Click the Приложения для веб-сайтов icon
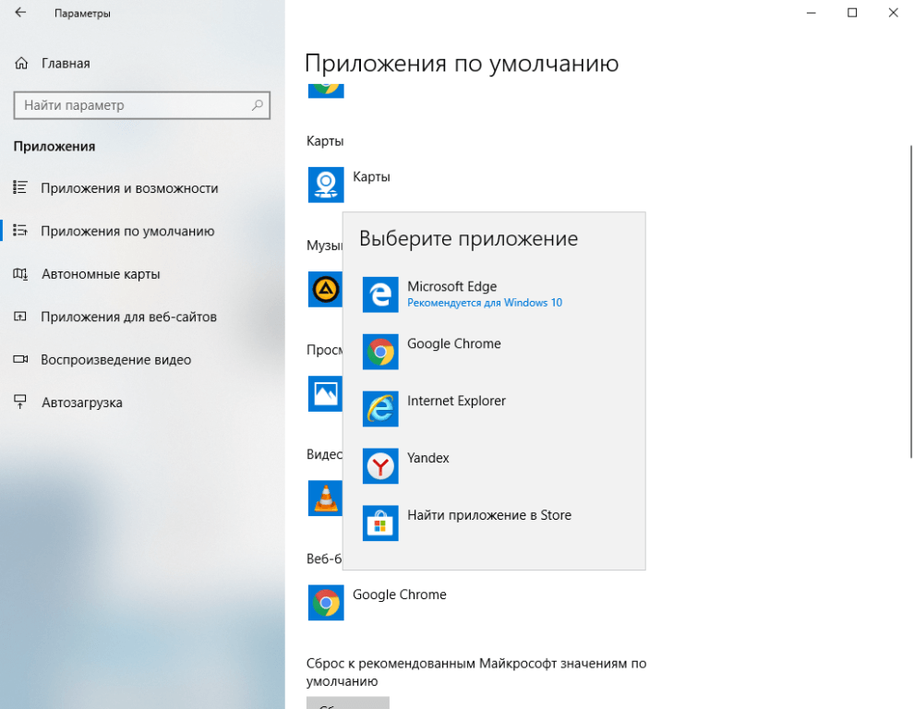914x709 pixels. (20, 317)
